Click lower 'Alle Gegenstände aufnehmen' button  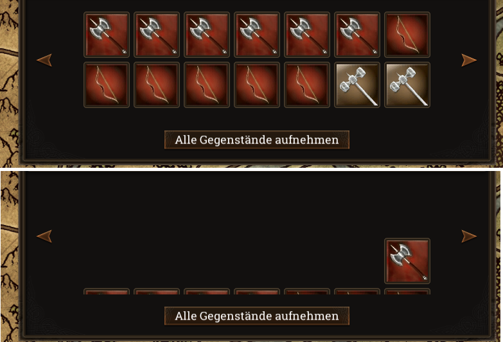(x=256, y=316)
